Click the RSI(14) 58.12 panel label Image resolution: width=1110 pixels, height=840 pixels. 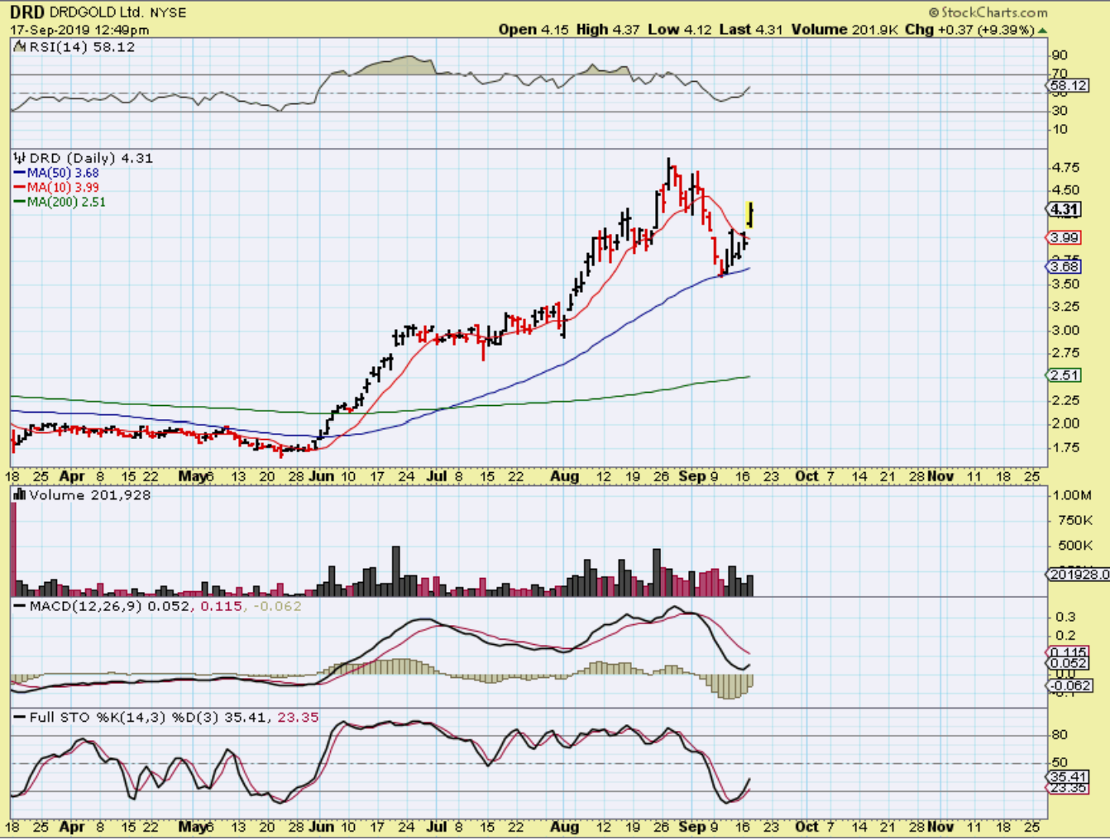coord(82,47)
